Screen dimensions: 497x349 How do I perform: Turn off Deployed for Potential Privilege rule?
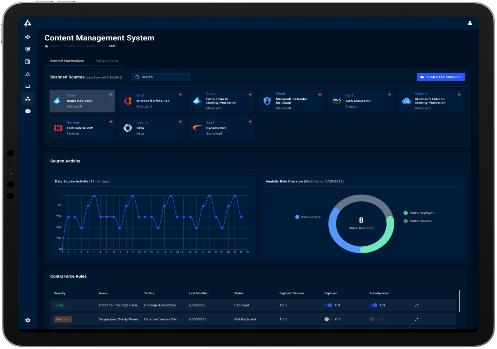click(x=328, y=305)
